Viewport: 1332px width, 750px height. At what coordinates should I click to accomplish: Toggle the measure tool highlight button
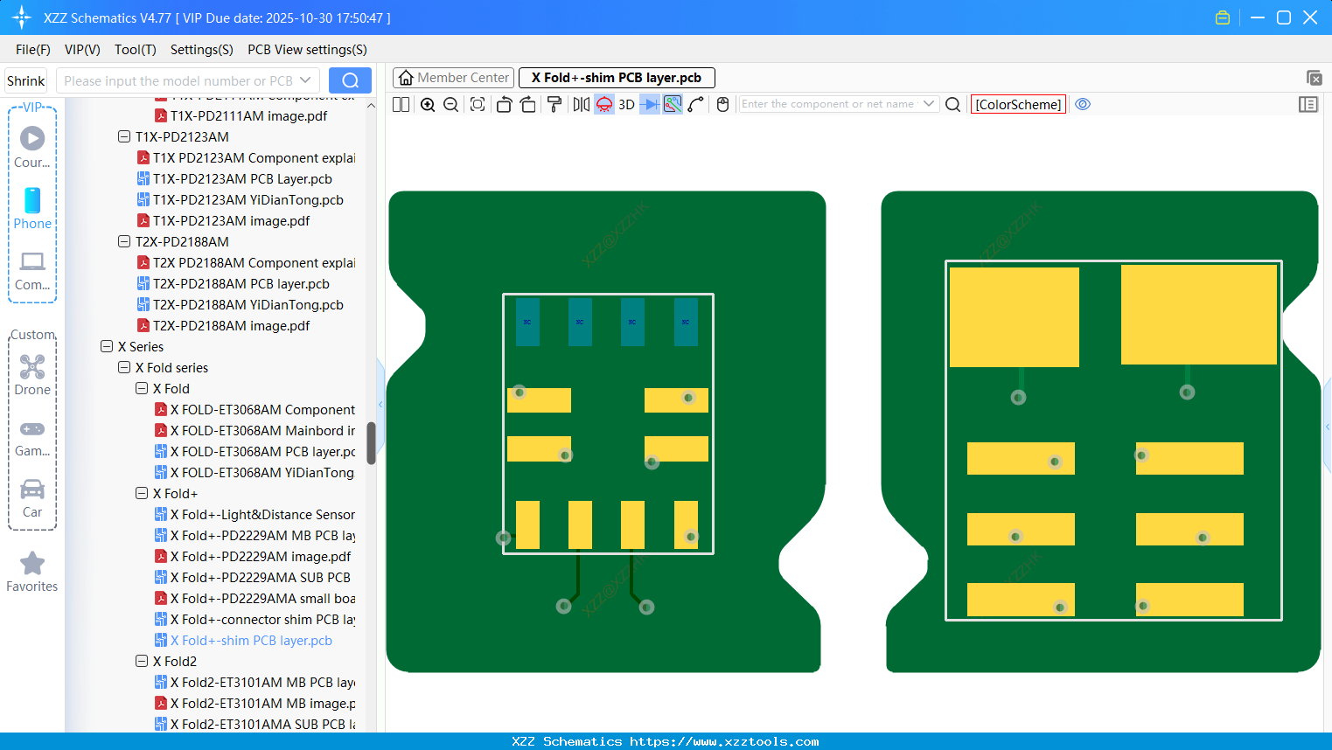[x=672, y=104]
